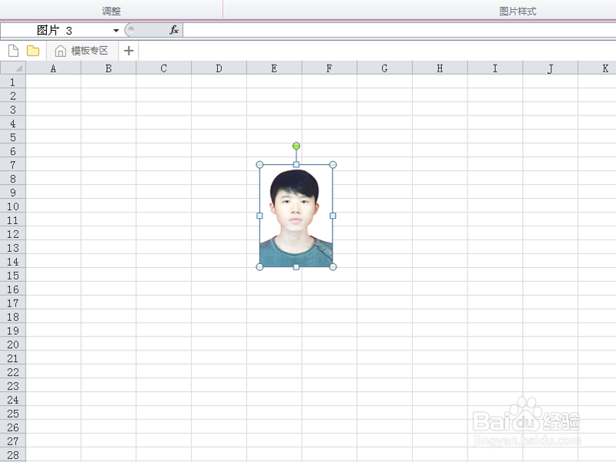Select column F header
Image resolution: width=616 pixels, height=462 pixels.
tap(330, 69)
